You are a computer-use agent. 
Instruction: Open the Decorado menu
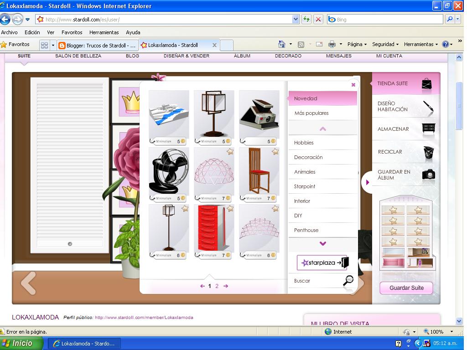[288, 56]
